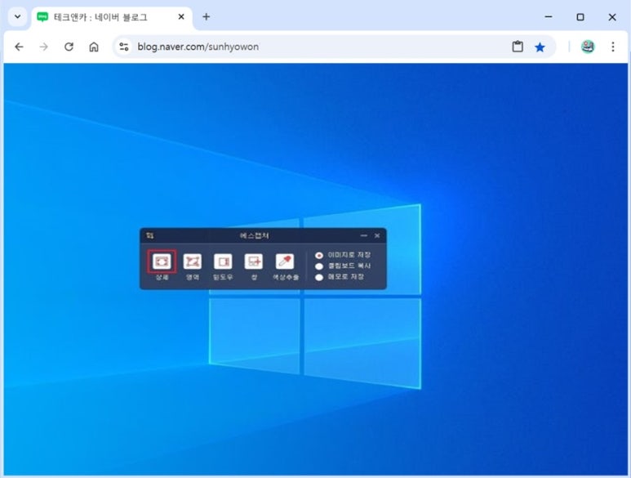
Task: Choose the 클립보드 복사 radio option
Action: [319, 266]
